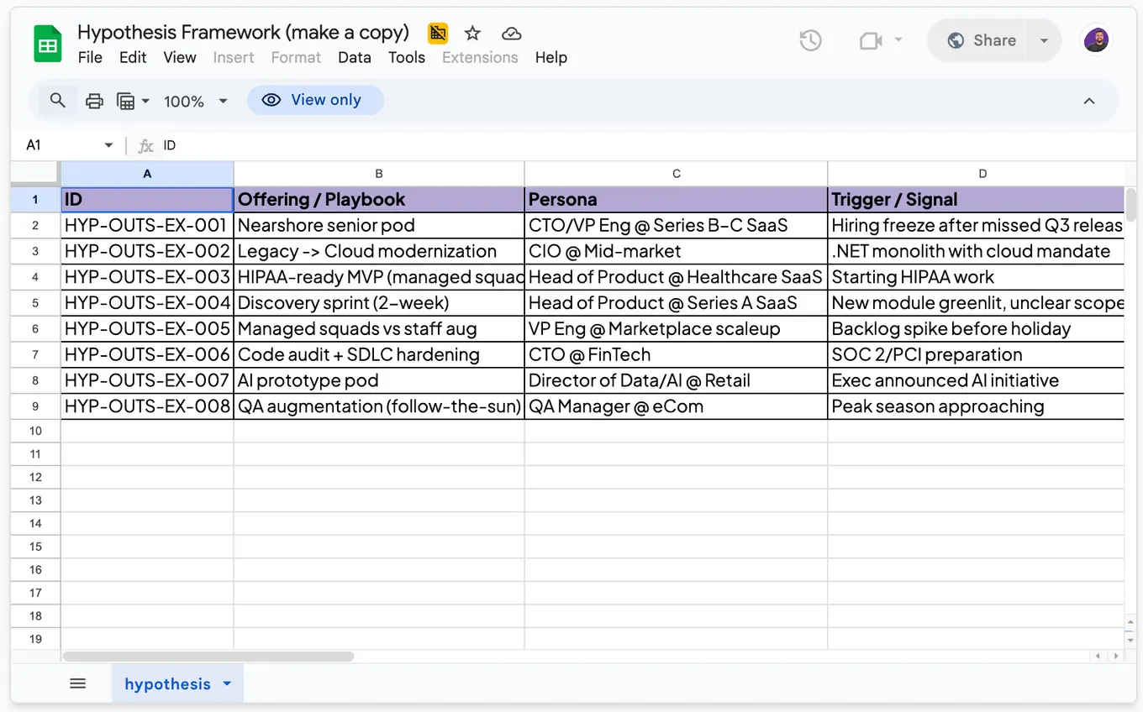The width and height of the screenshot is (1143, 712).
Task: Click the vertical scrollbar thumb
Action: (x=1130, y=205)
